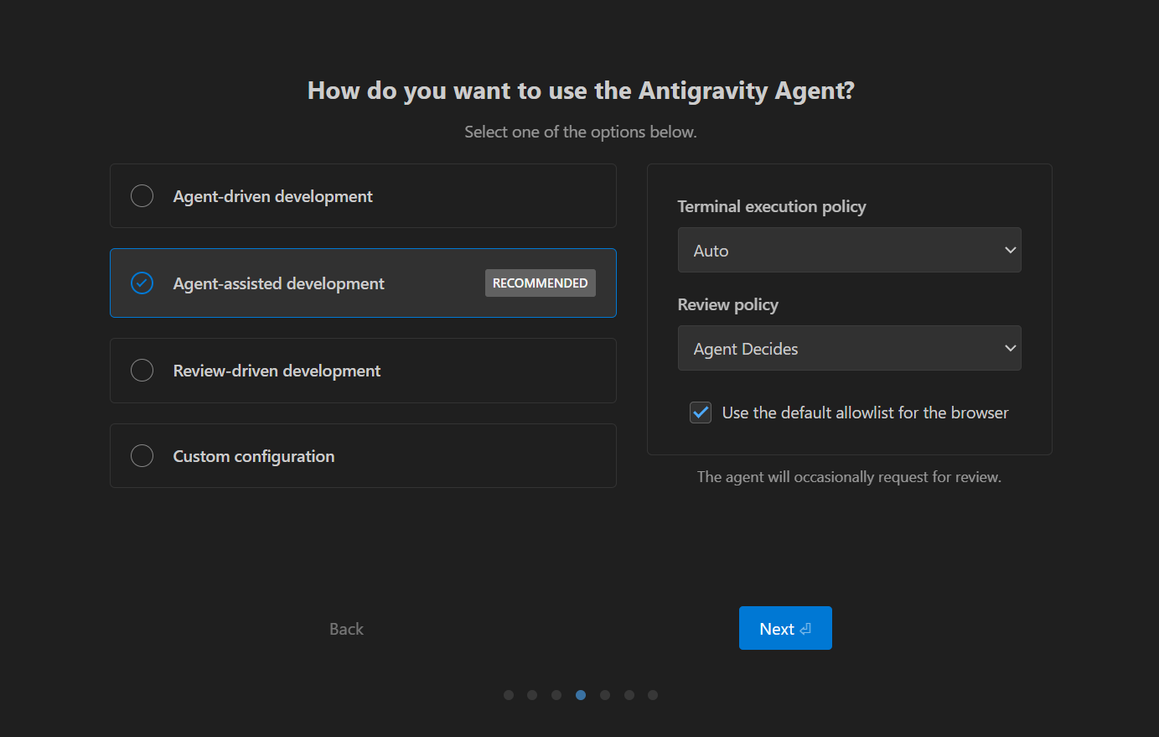
Task: Choose Agent-assisted development option
Action: tap(142, 283)
